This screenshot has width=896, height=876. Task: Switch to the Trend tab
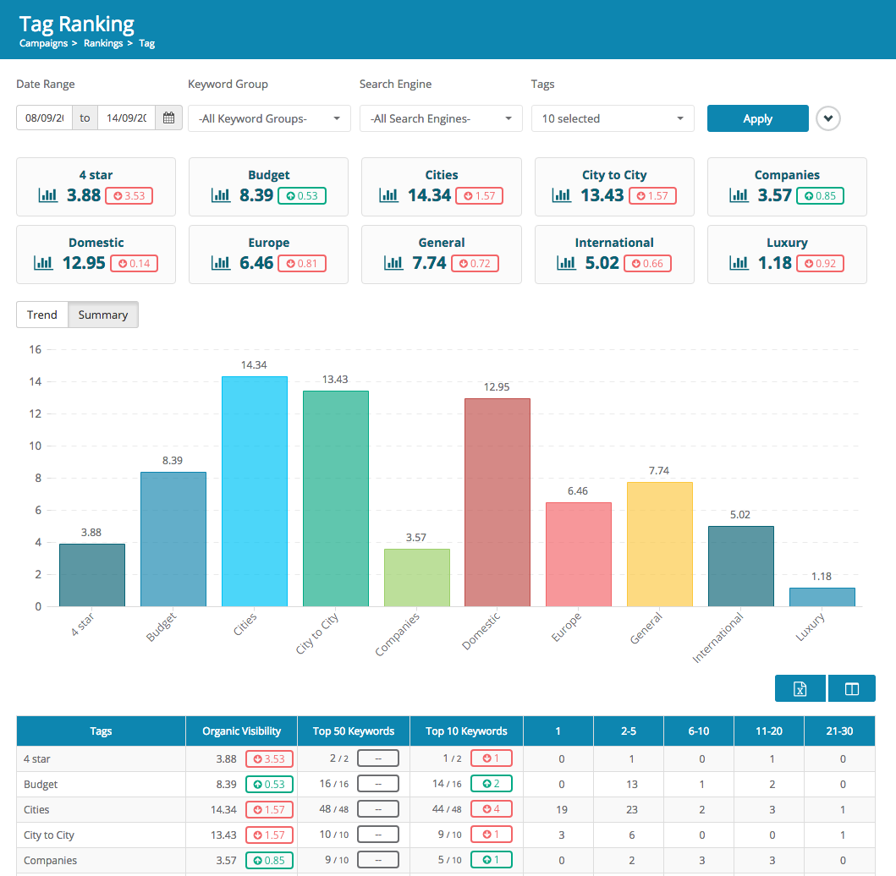point(42,315)
